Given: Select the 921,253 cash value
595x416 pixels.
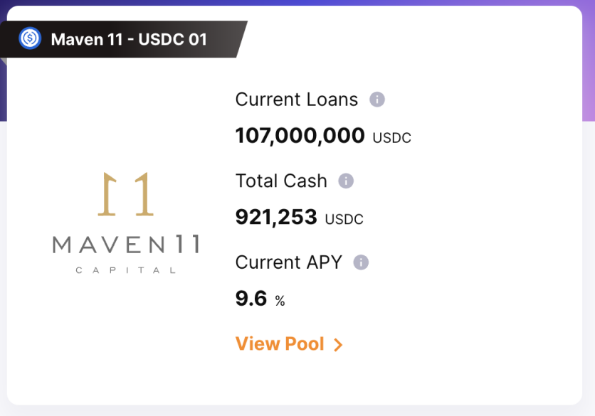Looking at the screenshot, I should [x=276, y=217].
